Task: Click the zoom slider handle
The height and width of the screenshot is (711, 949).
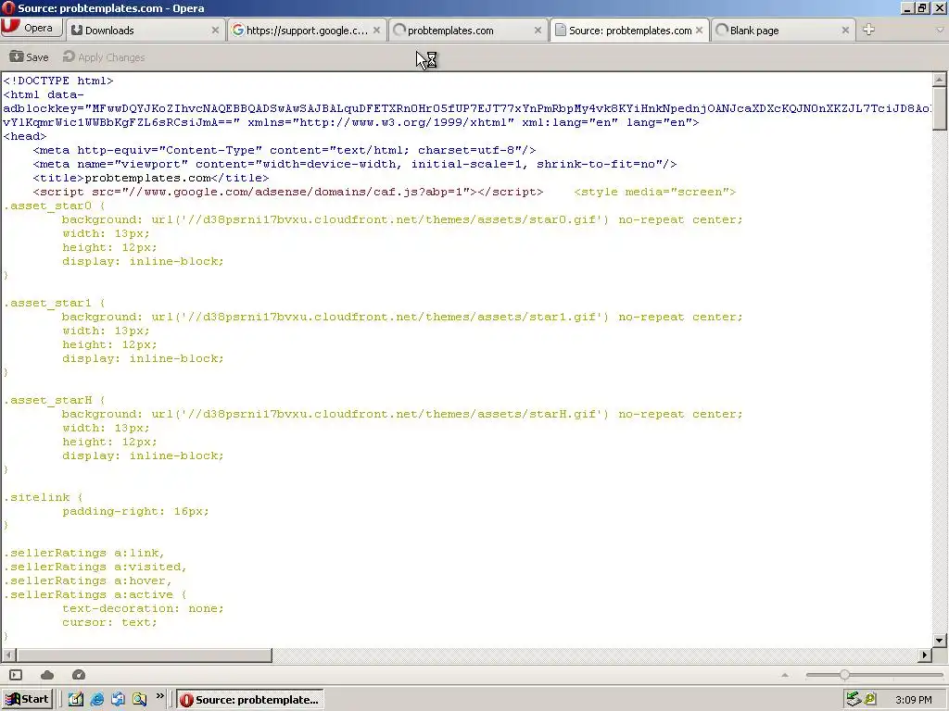Action: tap(844, 675)
